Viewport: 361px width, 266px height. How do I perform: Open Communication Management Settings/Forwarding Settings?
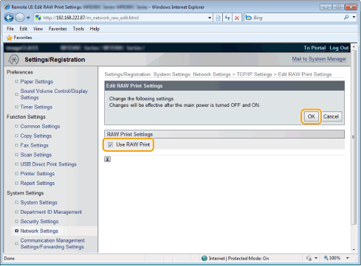tap(52, 244)
